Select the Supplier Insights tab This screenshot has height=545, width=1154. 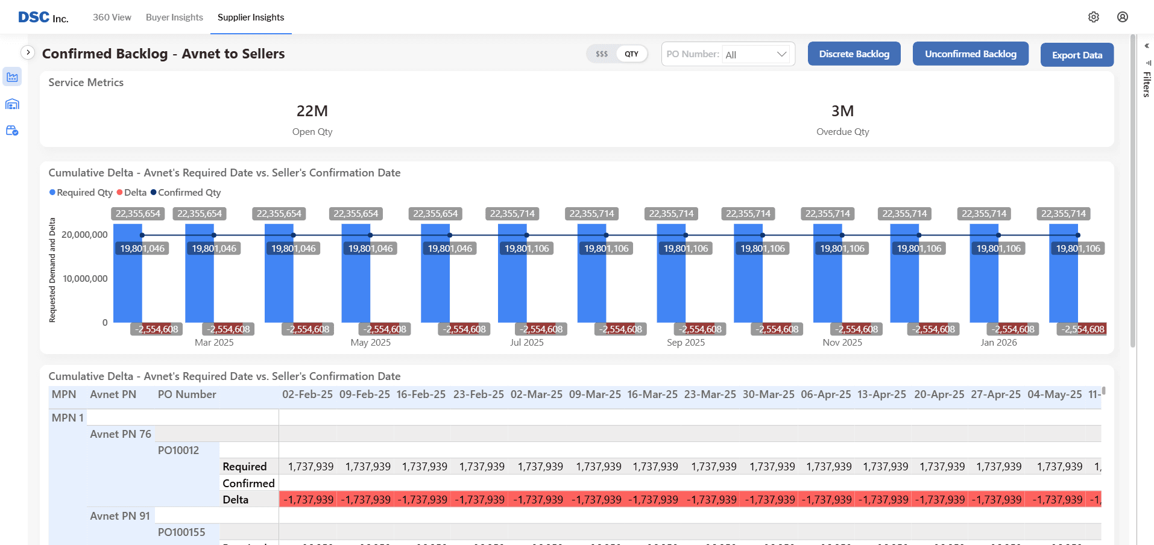[x=251, y=17]
